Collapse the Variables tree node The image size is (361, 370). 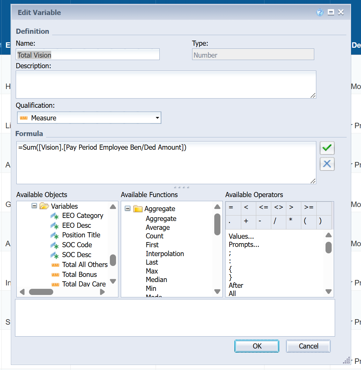(x=34, y=206)
